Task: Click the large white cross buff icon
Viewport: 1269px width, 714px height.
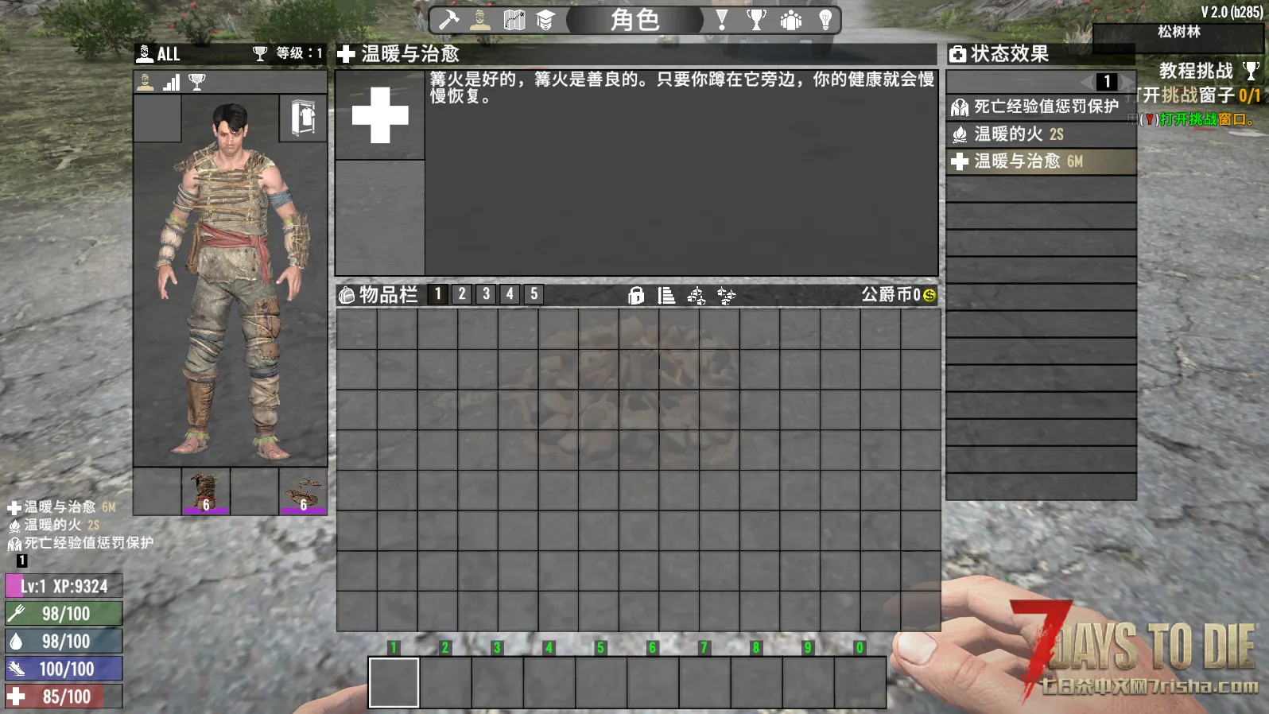Action: coord(380,115)
